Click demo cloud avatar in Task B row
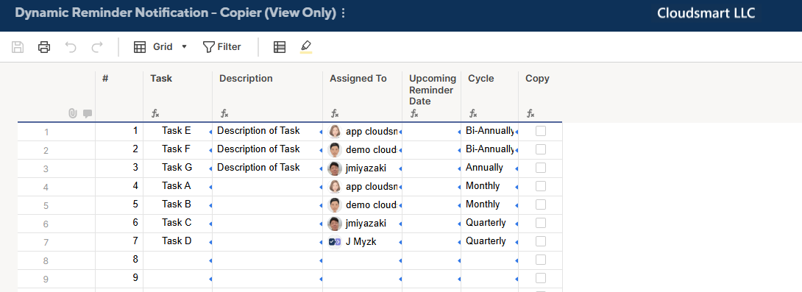The height and width of the screenshot is (292, 802). pyautogui.click(x=335, y=205)
